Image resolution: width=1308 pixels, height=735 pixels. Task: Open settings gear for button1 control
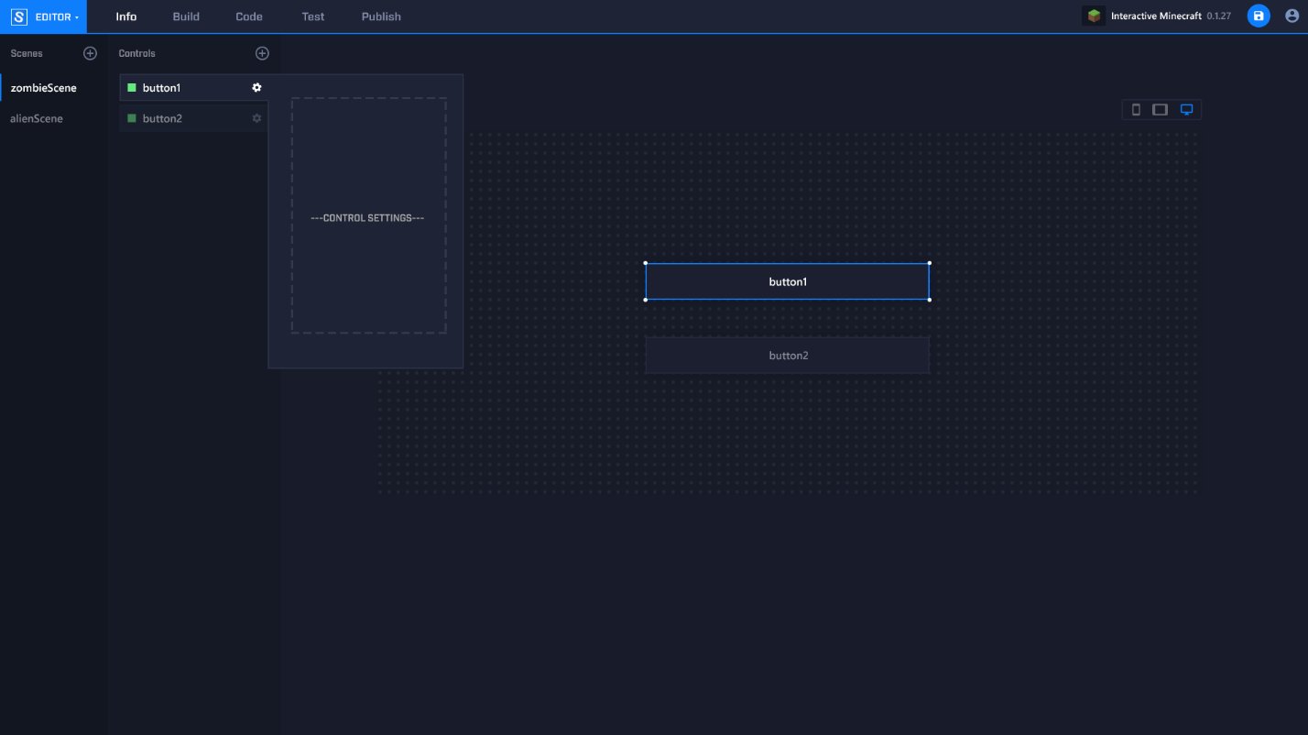click(256, 87)
